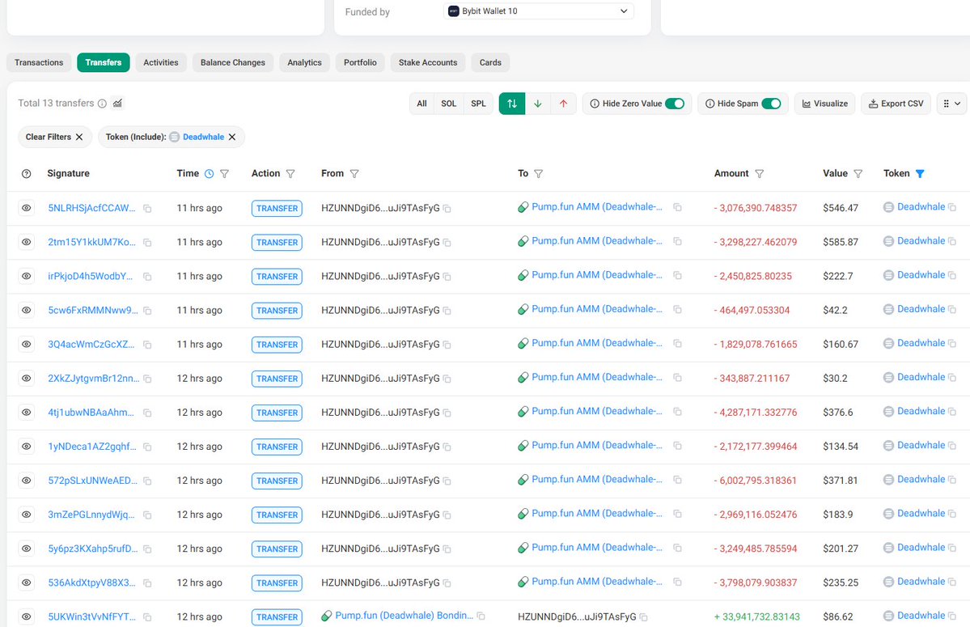Open the Portfolio tab

[359, 62]
